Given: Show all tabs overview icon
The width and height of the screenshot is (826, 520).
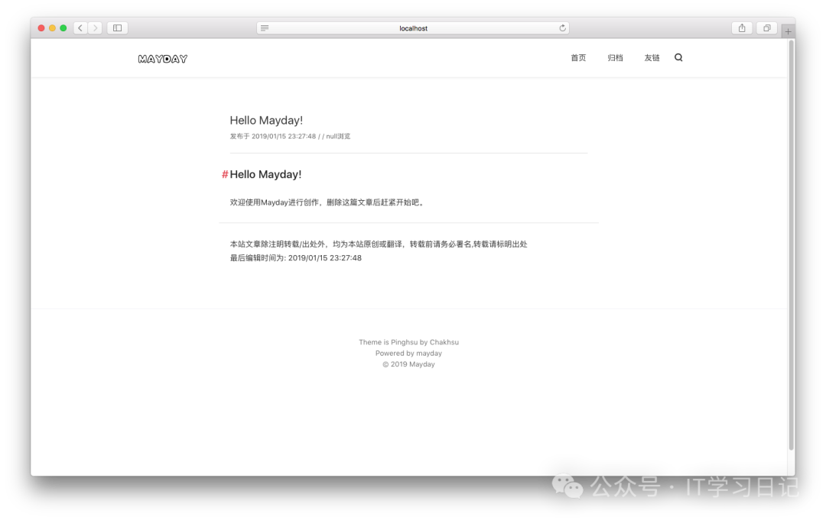Looking at the screenshot, I should 766,28.
